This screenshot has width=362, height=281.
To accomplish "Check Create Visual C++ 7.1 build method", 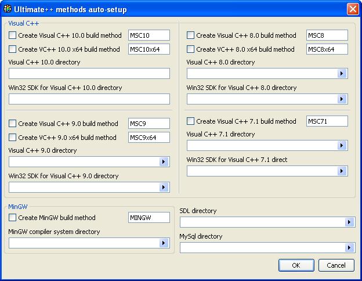I will click(191, 121).
